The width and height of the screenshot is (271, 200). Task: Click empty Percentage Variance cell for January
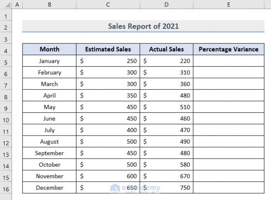pos(229,61)
